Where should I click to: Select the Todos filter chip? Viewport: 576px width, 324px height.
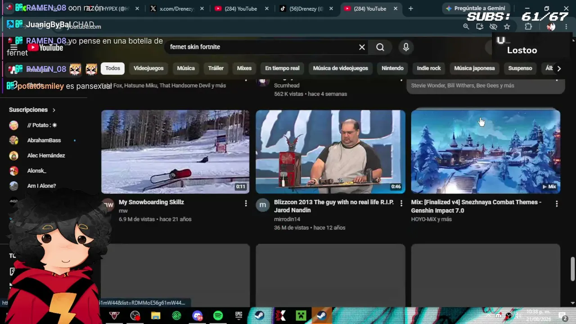pos(112,68)
